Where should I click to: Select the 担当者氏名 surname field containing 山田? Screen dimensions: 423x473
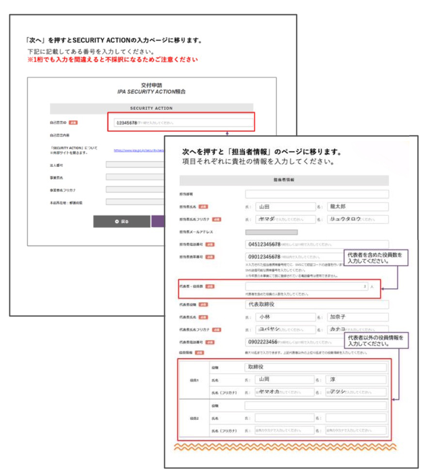point(285,206)
